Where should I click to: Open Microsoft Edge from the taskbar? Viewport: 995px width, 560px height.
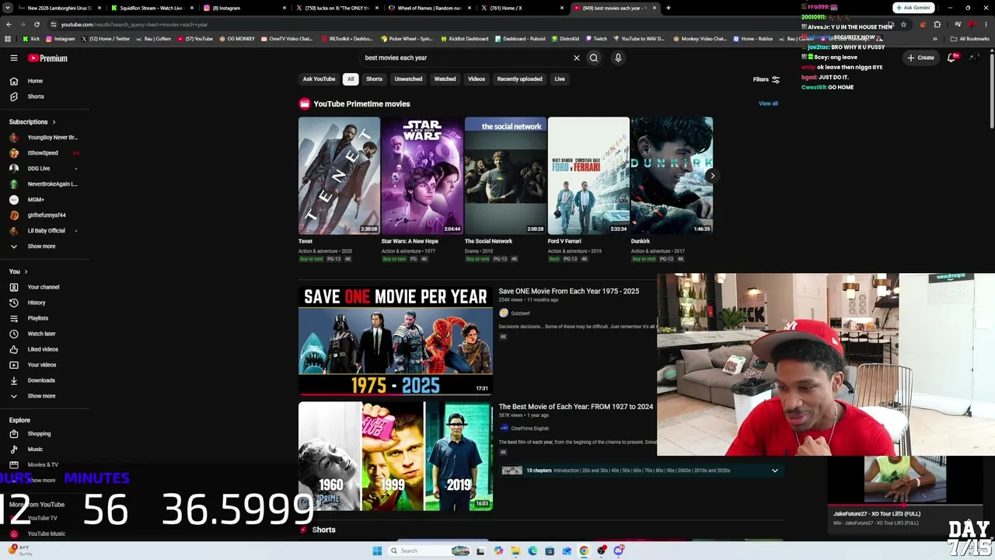(x=532, y=551)
